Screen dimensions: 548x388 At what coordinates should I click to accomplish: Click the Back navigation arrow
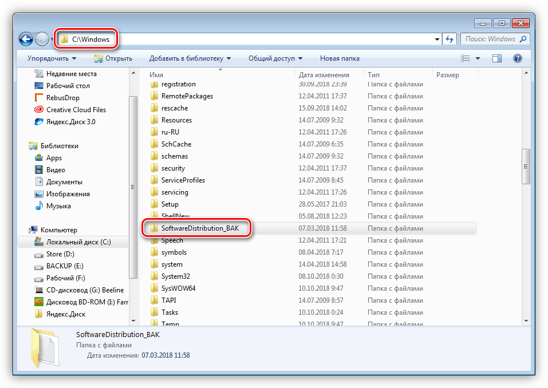(x=26, y=38)
